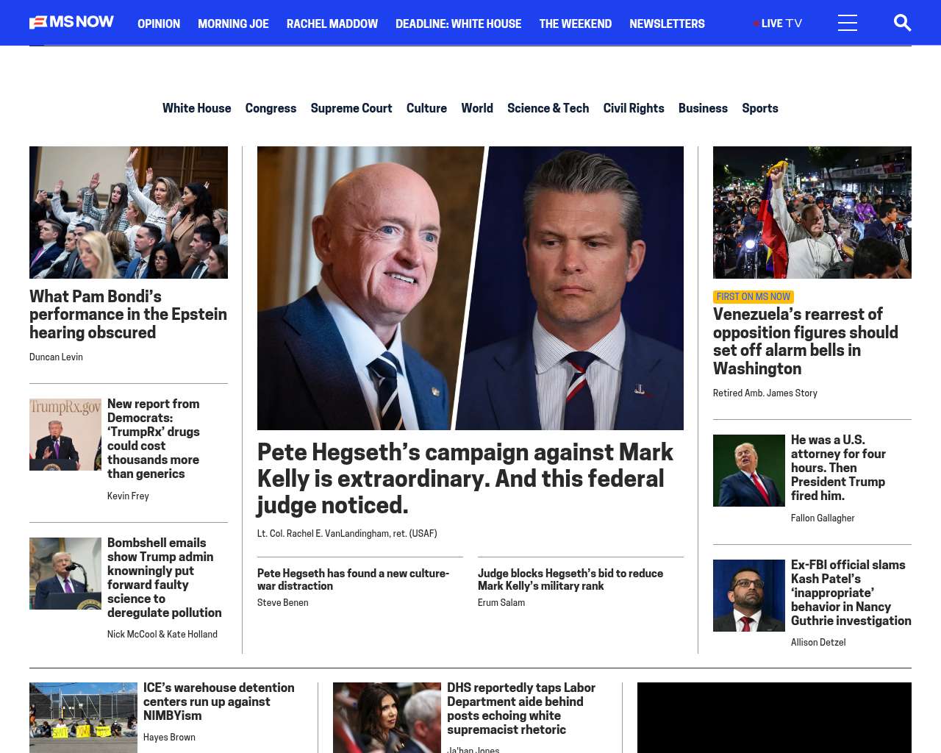
Task: Watch Live TV from header
Action: click(x=778, y=24)
